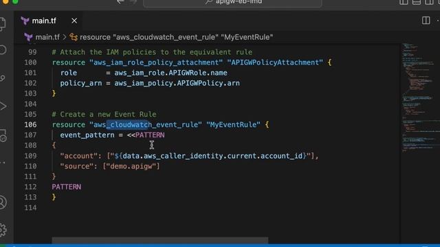The width and height of the screenshot is (440, 247).
Task: Open the Run and Debug view
Action: point(3,106)
